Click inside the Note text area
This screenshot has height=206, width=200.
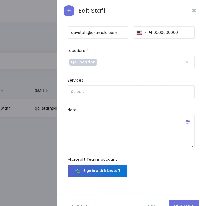point(131,131)
